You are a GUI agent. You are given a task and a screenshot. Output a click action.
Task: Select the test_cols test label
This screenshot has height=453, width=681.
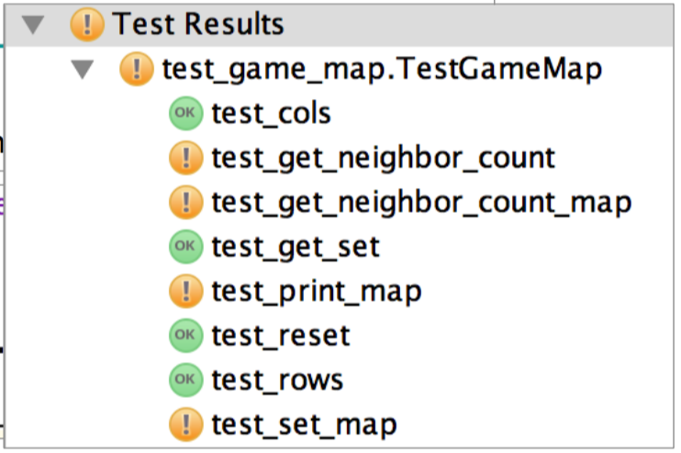coord(271,114)
